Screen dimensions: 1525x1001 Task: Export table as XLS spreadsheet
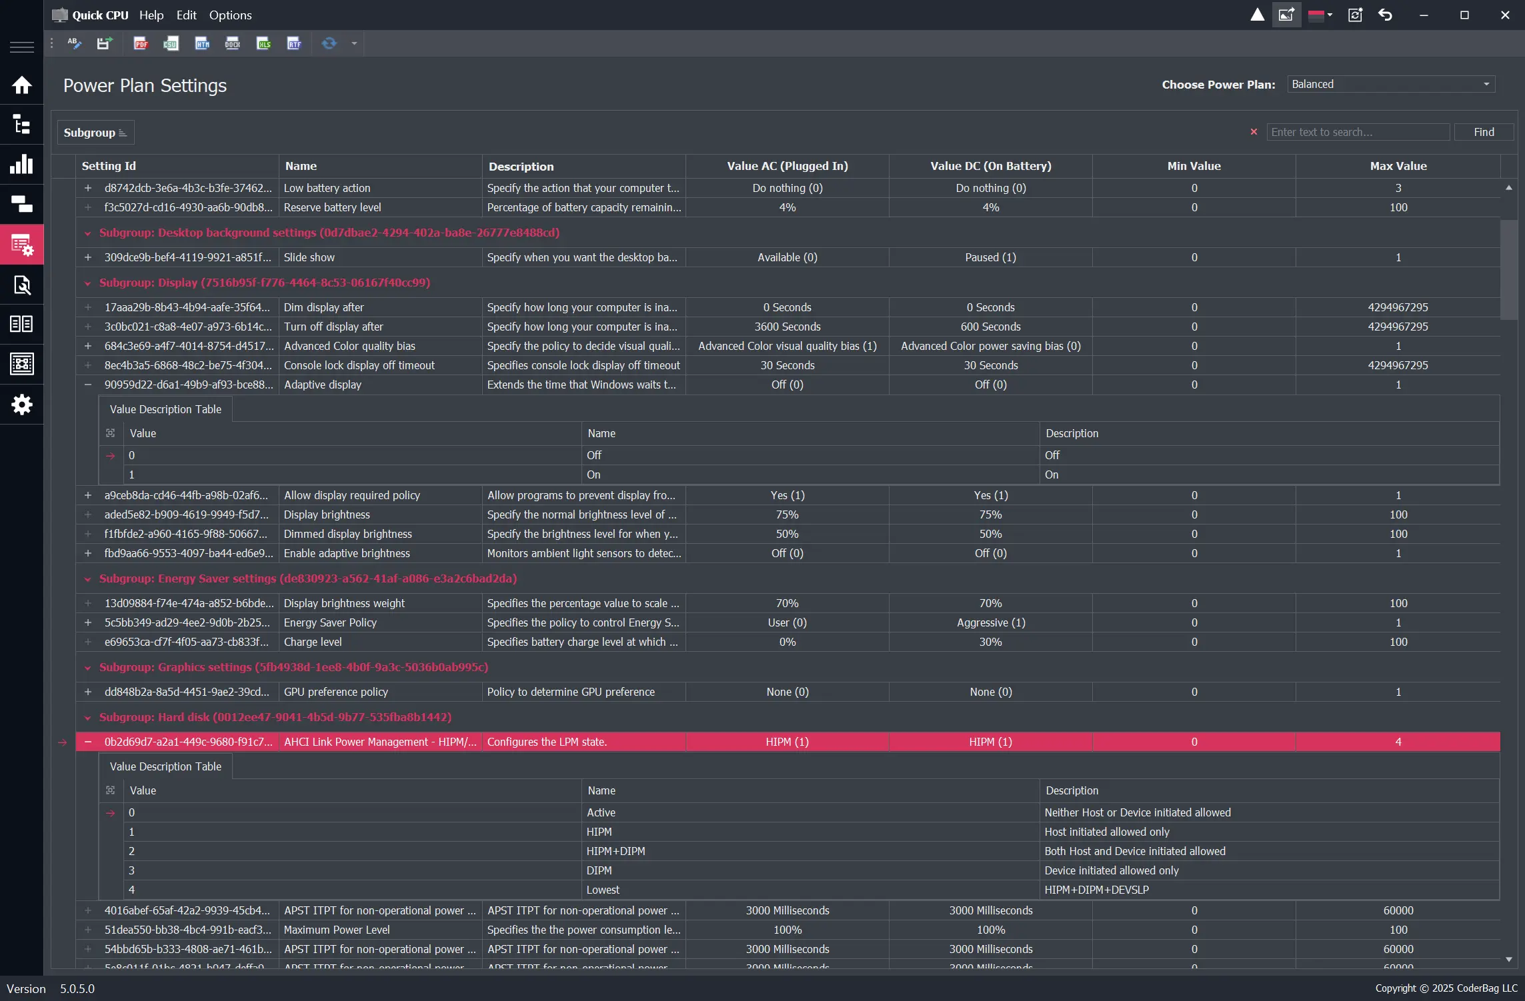click(264, 44)
